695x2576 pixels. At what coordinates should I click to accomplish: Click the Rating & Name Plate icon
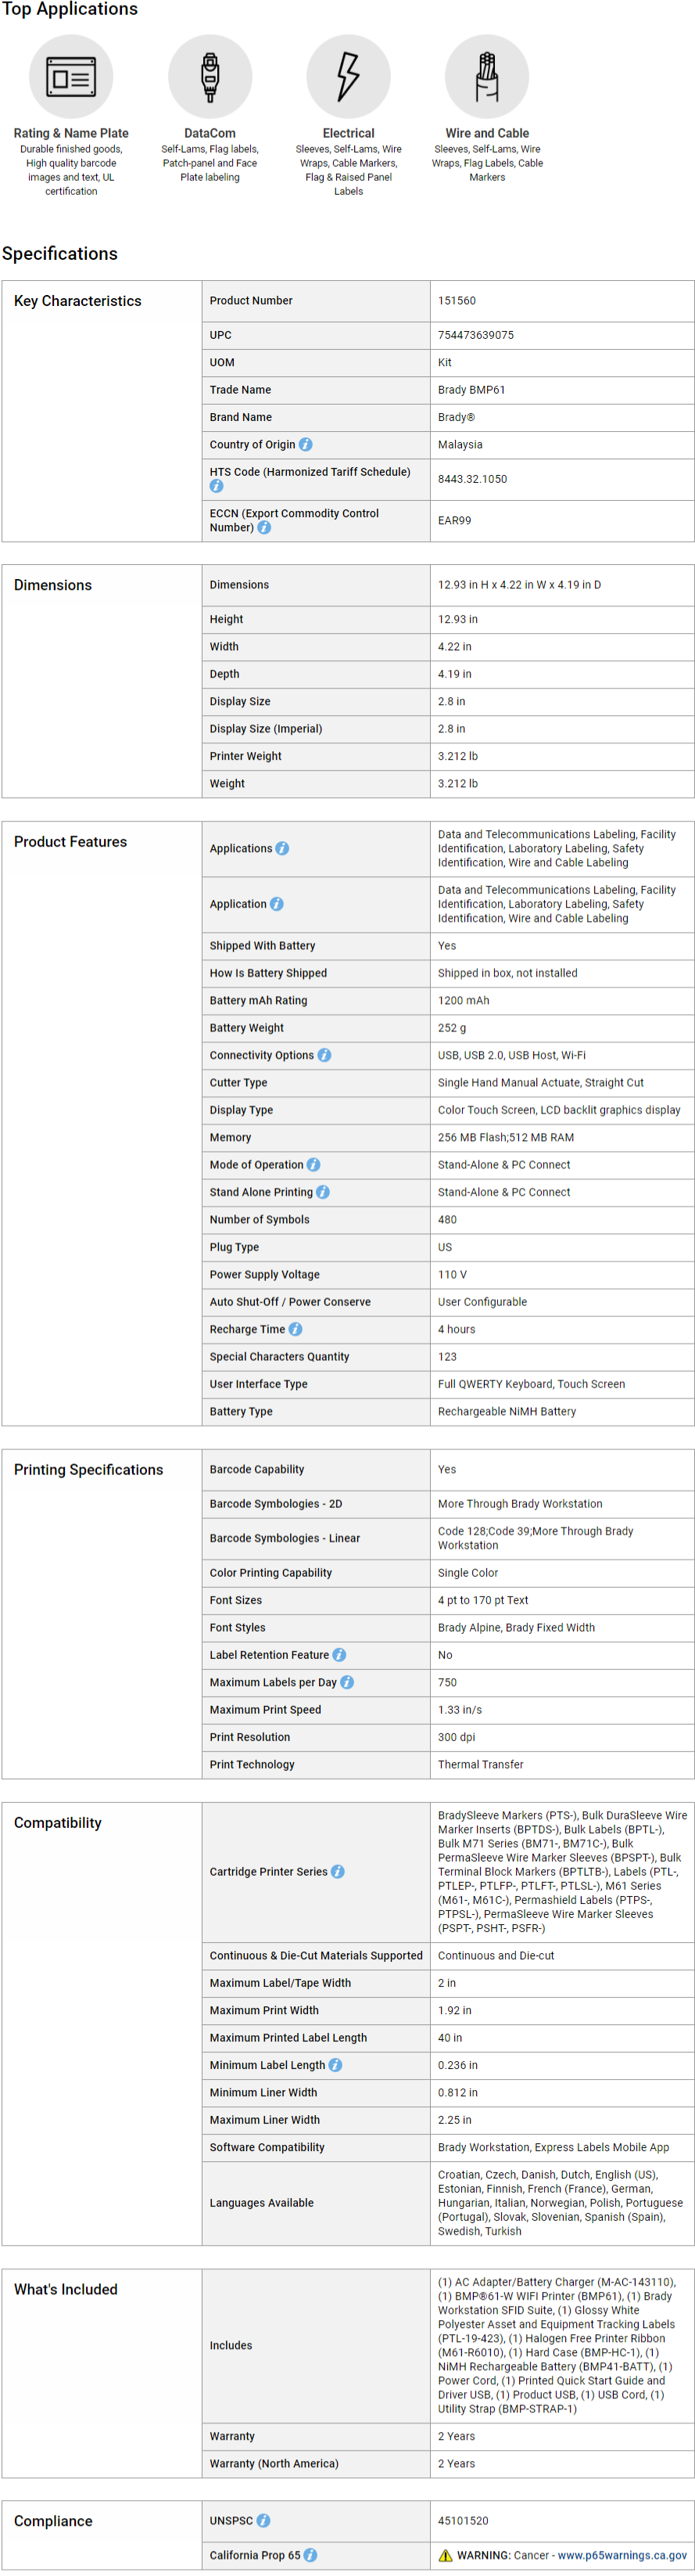(x=71, y=77)
